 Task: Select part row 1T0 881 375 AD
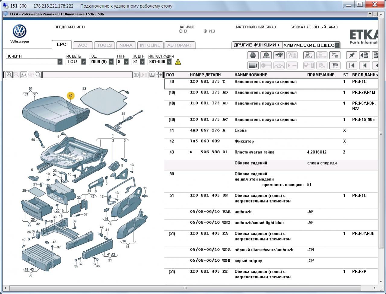click(x=271, y=95)
